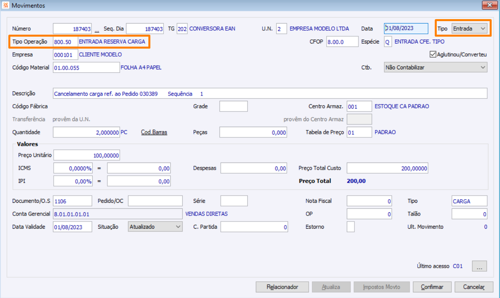The image size is (500, 298).
Task: Click the Pedido/OC input field
Action: (155, 201)
